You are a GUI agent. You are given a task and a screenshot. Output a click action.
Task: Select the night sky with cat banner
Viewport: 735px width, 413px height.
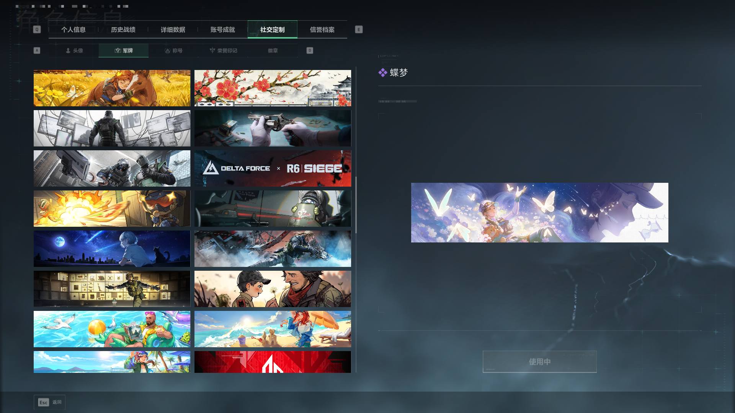click(x=112, y=249)
